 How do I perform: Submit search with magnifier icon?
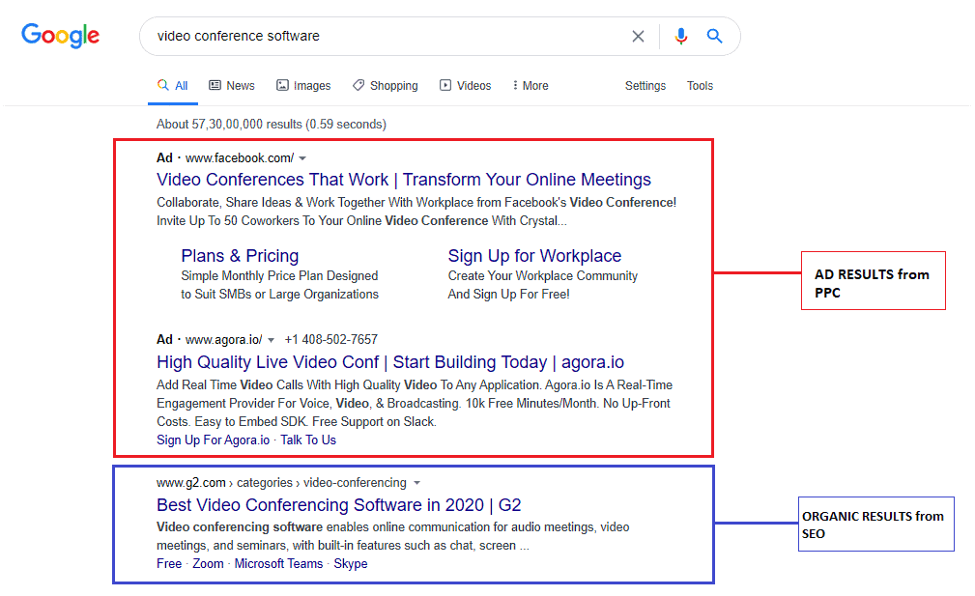pos(714,36)
